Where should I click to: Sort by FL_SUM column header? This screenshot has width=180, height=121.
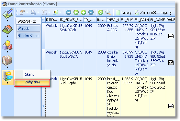(x=127, y=20)
